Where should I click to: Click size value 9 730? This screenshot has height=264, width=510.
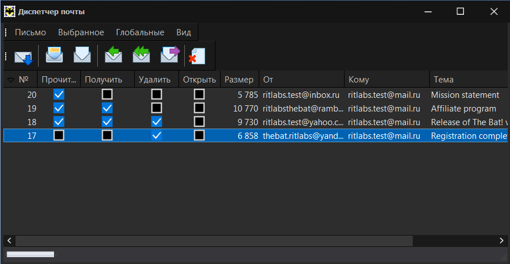point(248,122)
